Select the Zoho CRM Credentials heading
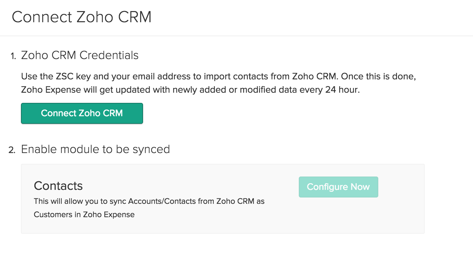The width and height of the screenshot is (473, 254). (79, 55)
